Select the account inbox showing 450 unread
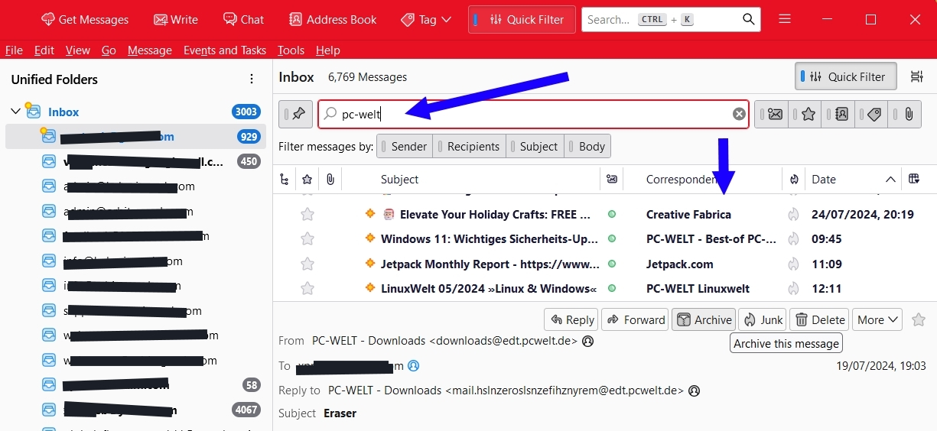Screen dimensions: 937x431 click(x=136, y=161)
